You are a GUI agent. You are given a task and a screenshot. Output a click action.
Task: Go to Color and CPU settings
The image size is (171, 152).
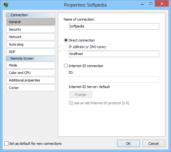[x=31, y=73]
